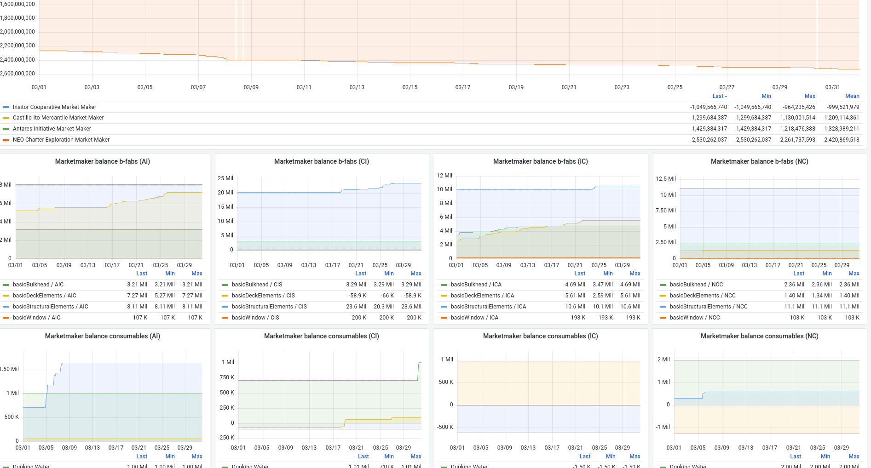
Task: Click the green swatch for Antares Initiative Market Maker
Action: [6, 129]
